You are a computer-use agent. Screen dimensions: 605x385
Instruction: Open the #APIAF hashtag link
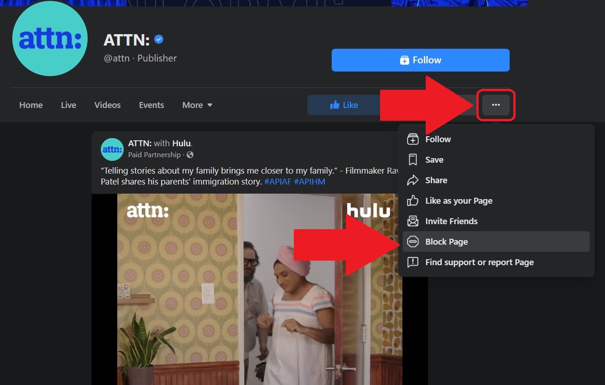pos(278,182)
